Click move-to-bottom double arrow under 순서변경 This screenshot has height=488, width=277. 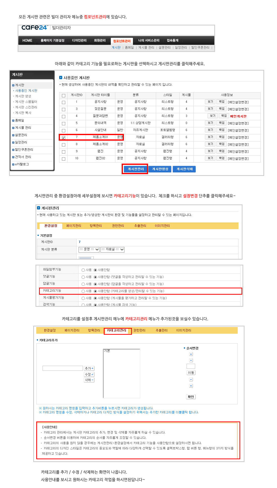click(191, 386)
